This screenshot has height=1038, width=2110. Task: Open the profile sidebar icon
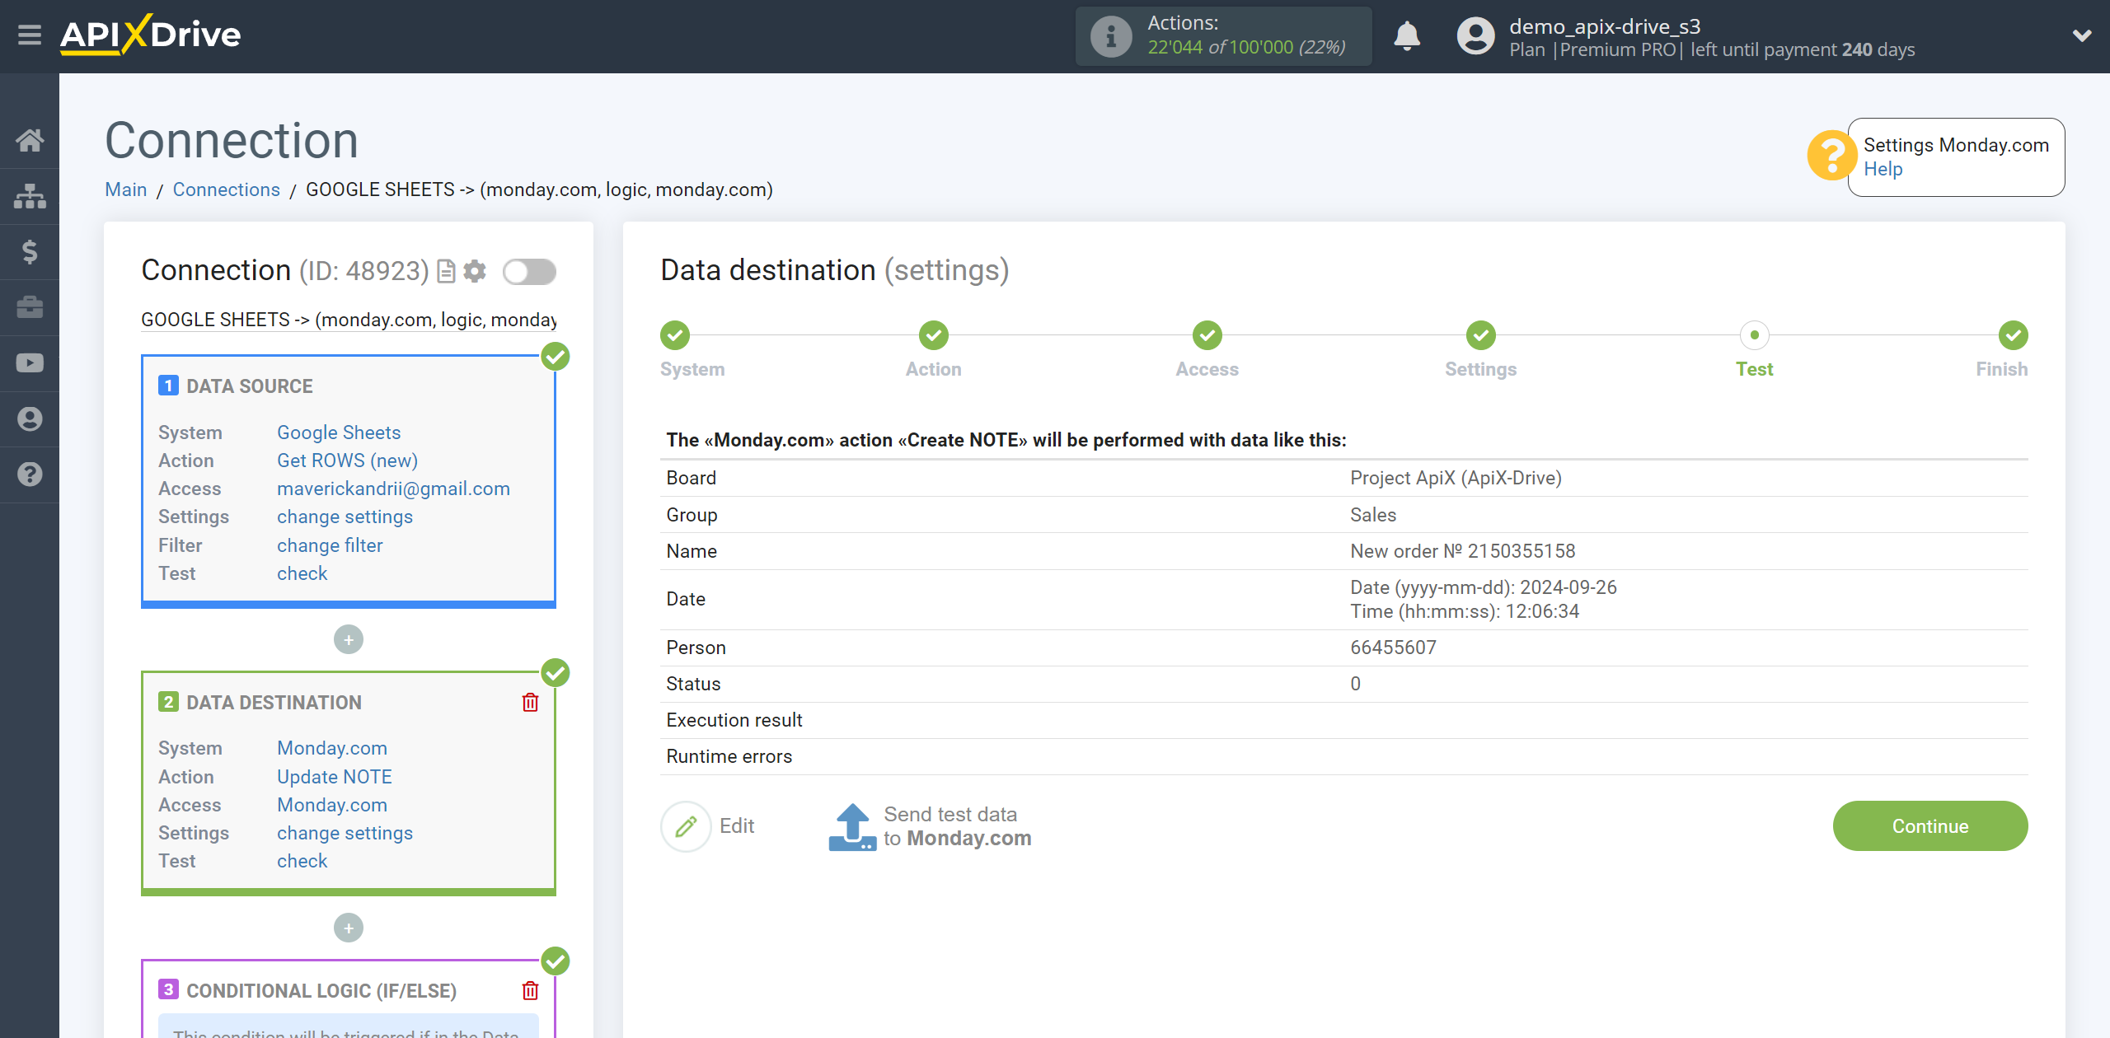click(x=30, y=418)
